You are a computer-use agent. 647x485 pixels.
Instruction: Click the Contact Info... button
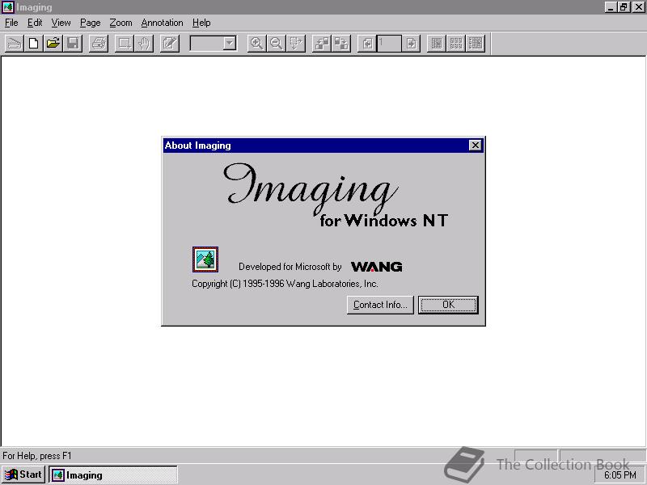pos(380,305)
